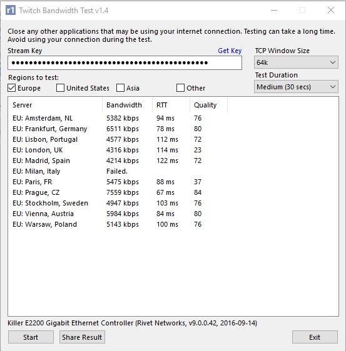
Task: Sort by the Quality column header
Action: coord(208,105)
